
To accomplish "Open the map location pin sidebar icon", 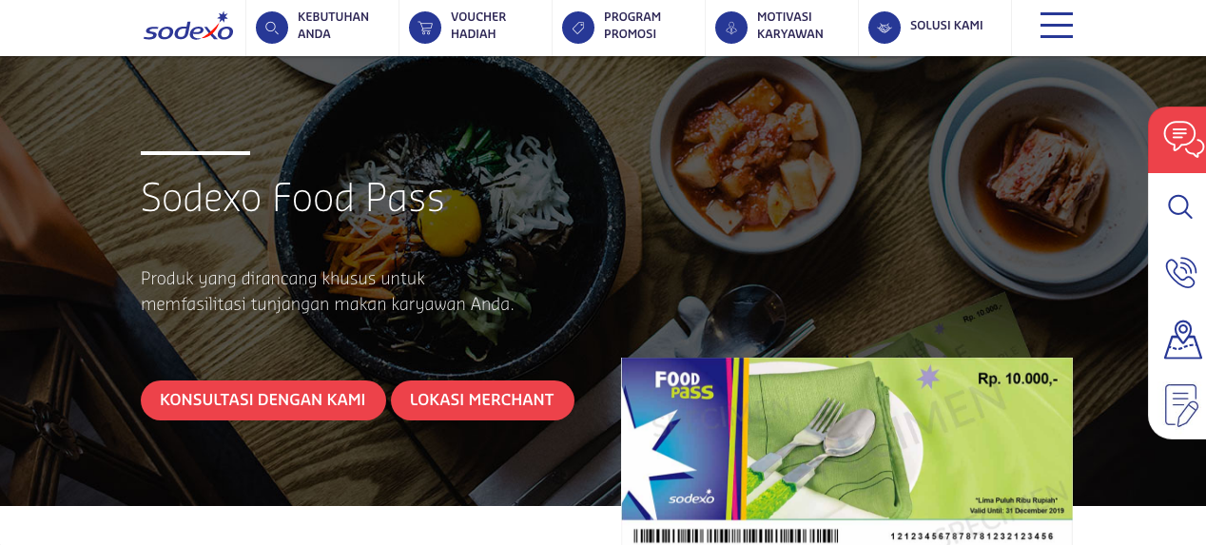I will point(1182,340).
